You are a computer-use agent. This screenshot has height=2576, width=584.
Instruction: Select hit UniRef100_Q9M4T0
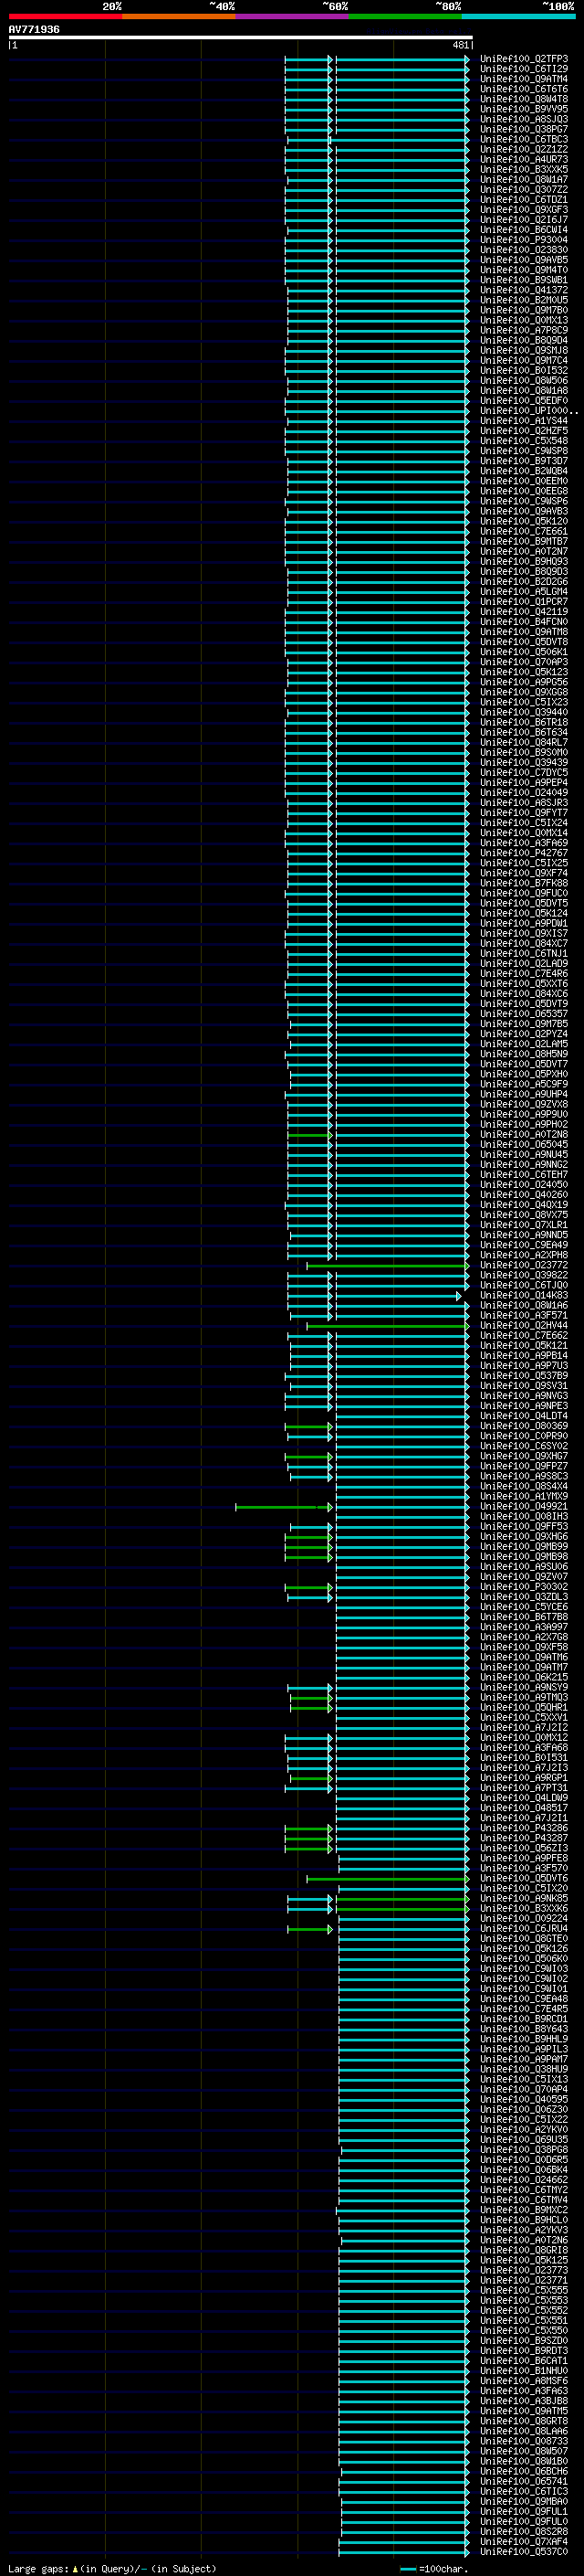point(523,270)
